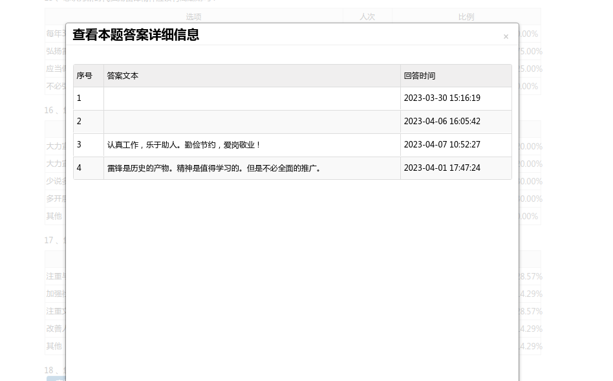This screenshot has width=613, height=381.
Task: Click the 序号 column header
Action: coord(85,76)
